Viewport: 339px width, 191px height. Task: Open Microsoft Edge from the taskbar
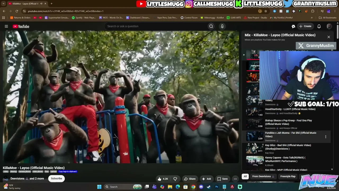click(178, 187)
